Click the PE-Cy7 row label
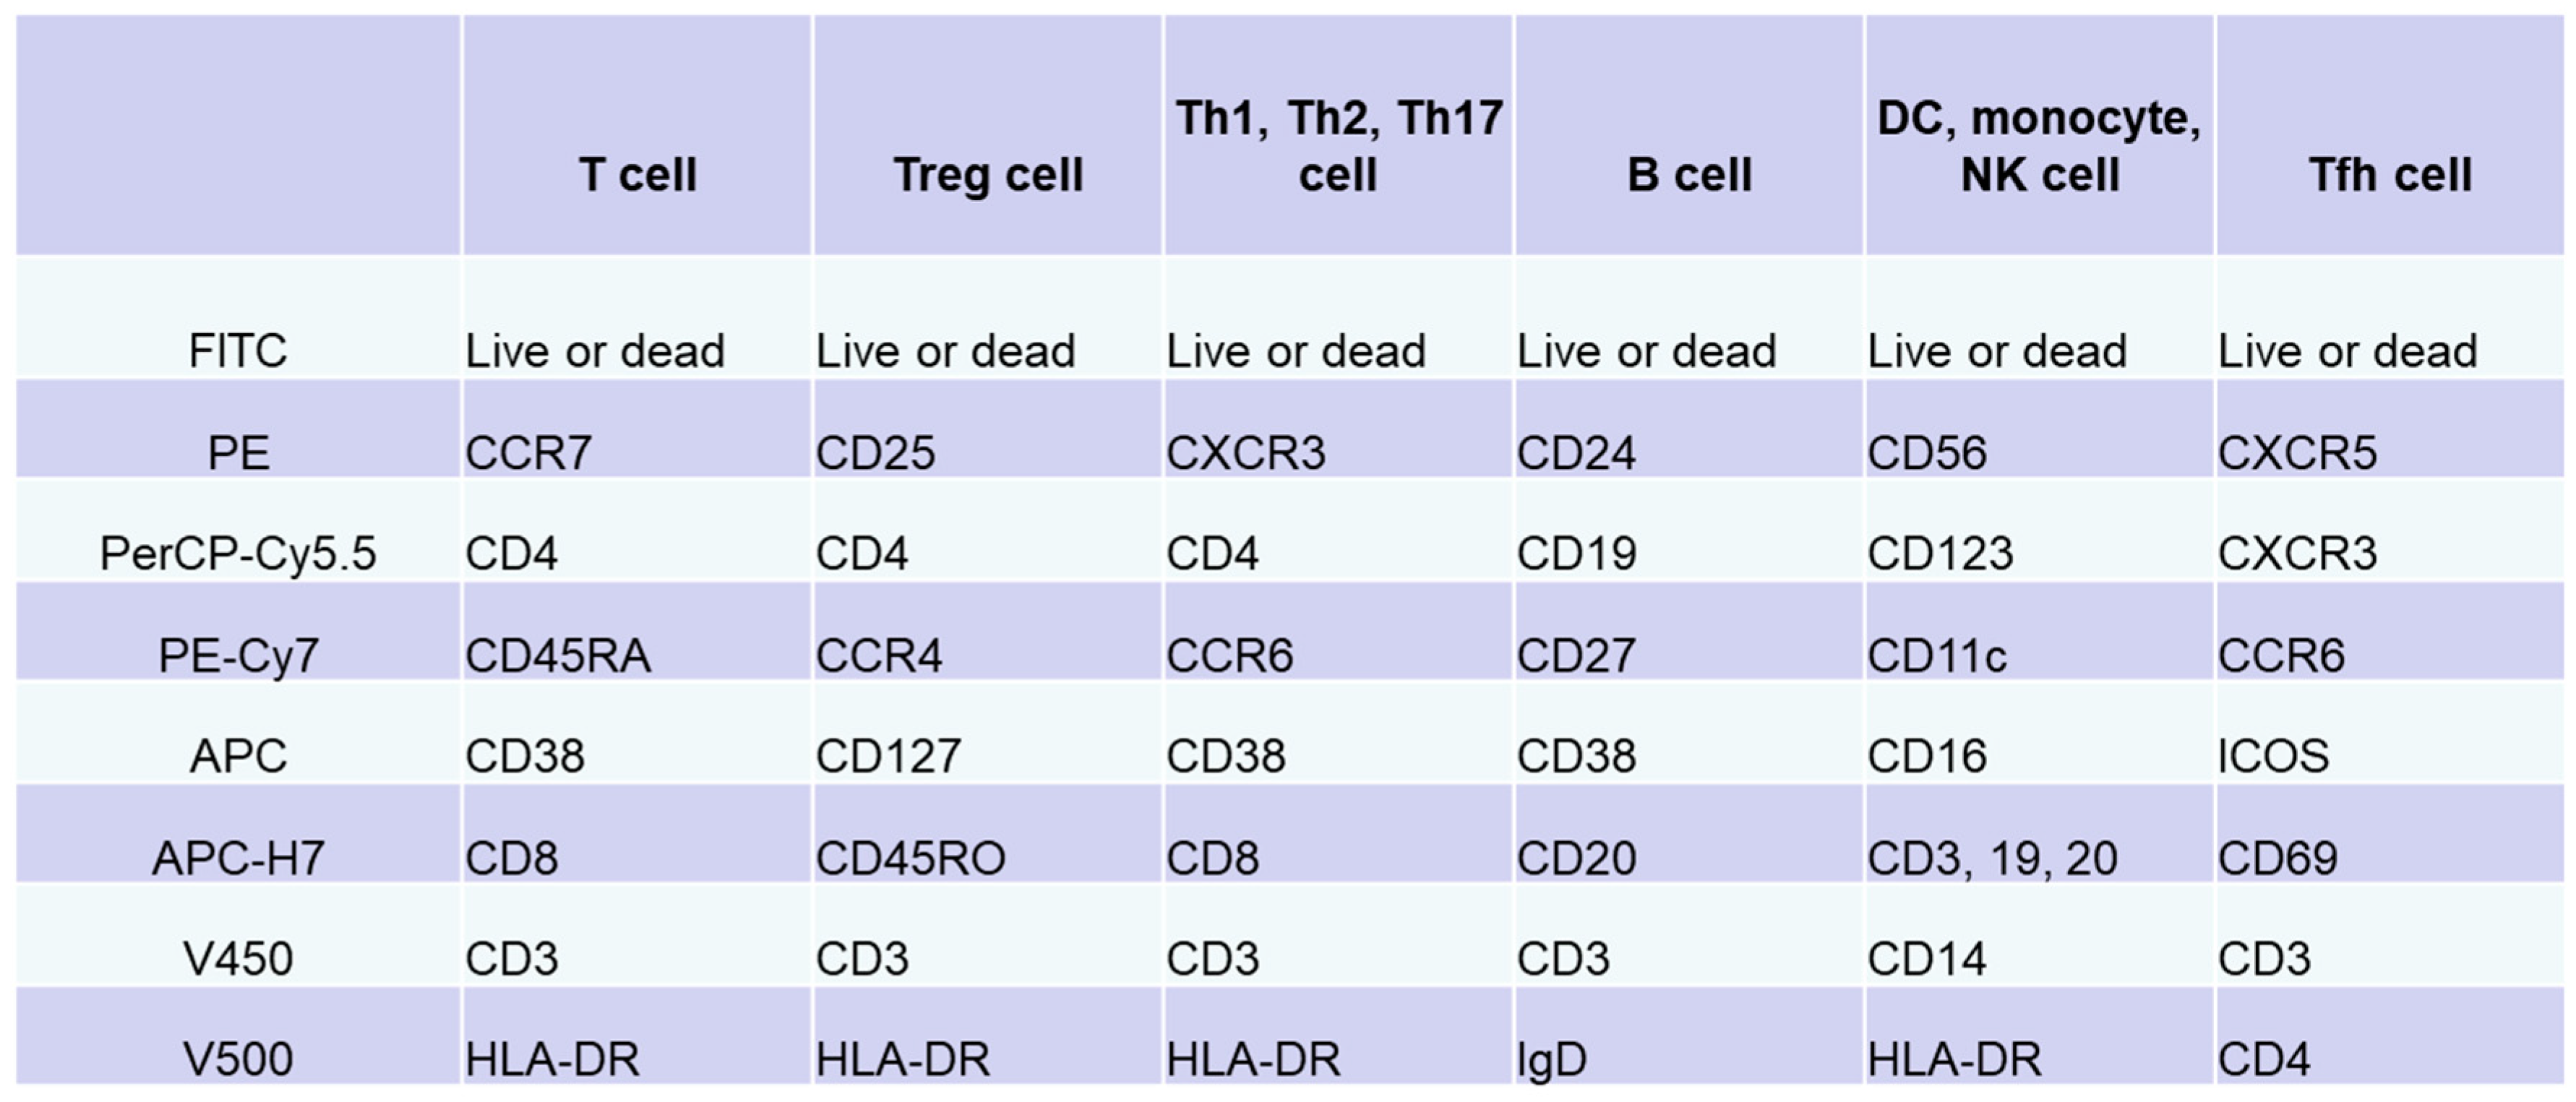Image resolution: width=2576 pixels, height=1102 pixels. click(x=238, y=656)
